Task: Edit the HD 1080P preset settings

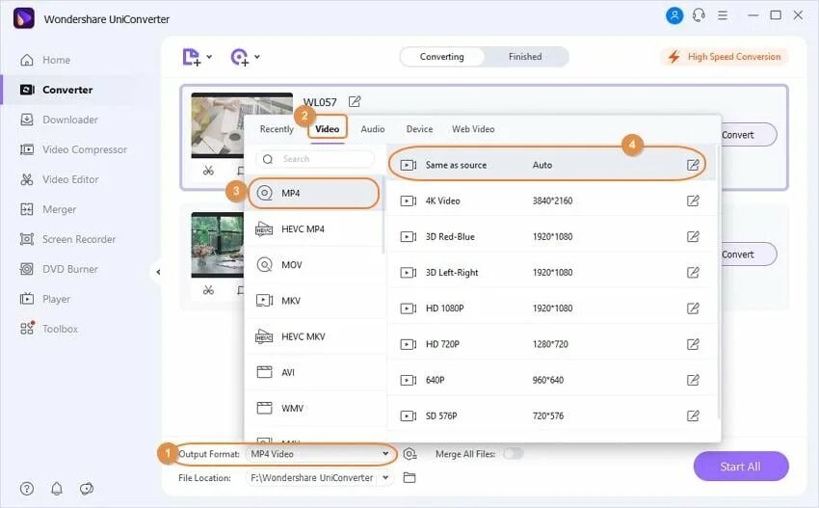Action: pos(693,308)
